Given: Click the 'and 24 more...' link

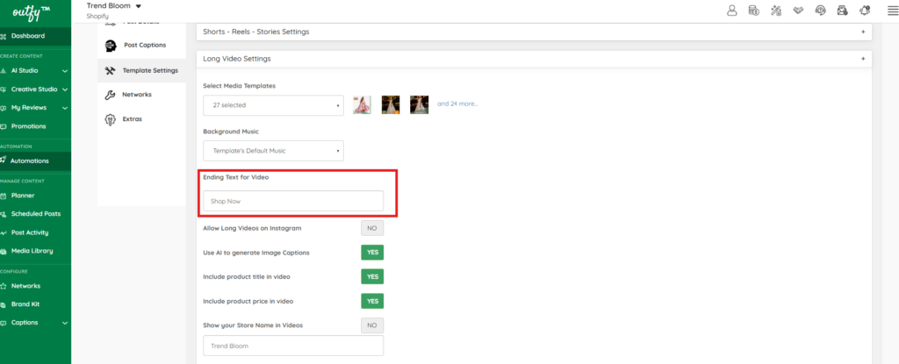Looking at the screenshot, I should coord(457,104).
